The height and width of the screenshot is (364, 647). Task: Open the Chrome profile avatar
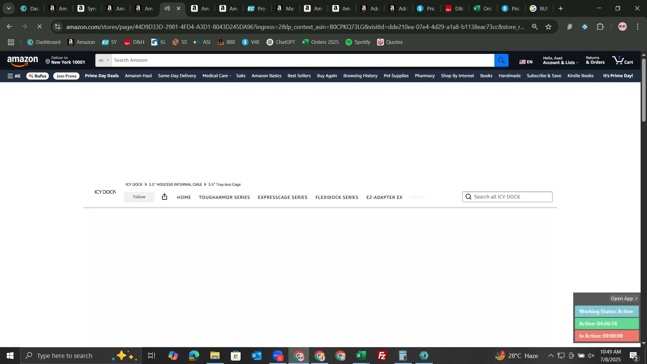[622, 27]
